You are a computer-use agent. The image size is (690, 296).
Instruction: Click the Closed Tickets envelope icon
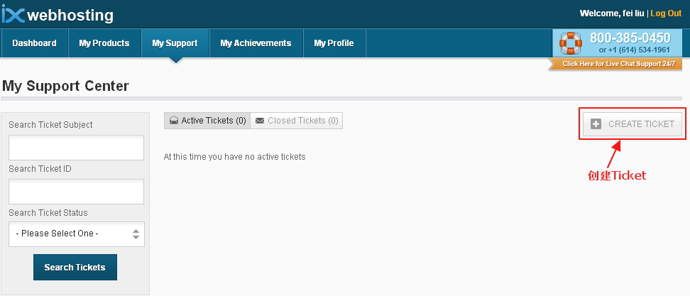pos(260,121)
